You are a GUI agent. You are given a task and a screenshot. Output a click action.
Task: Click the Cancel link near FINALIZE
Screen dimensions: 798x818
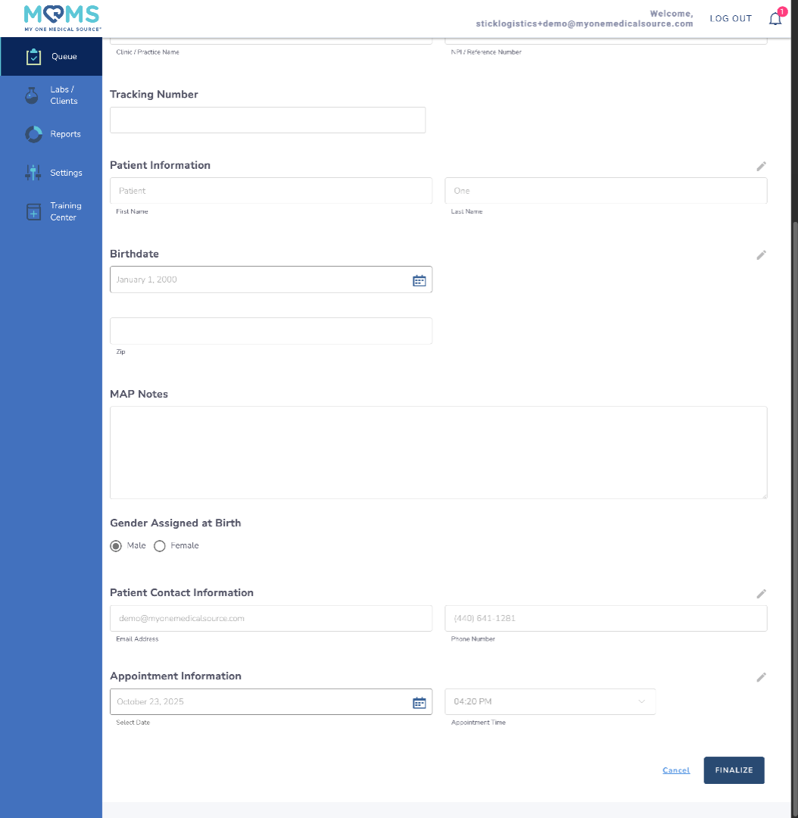(x=675, y=770)
